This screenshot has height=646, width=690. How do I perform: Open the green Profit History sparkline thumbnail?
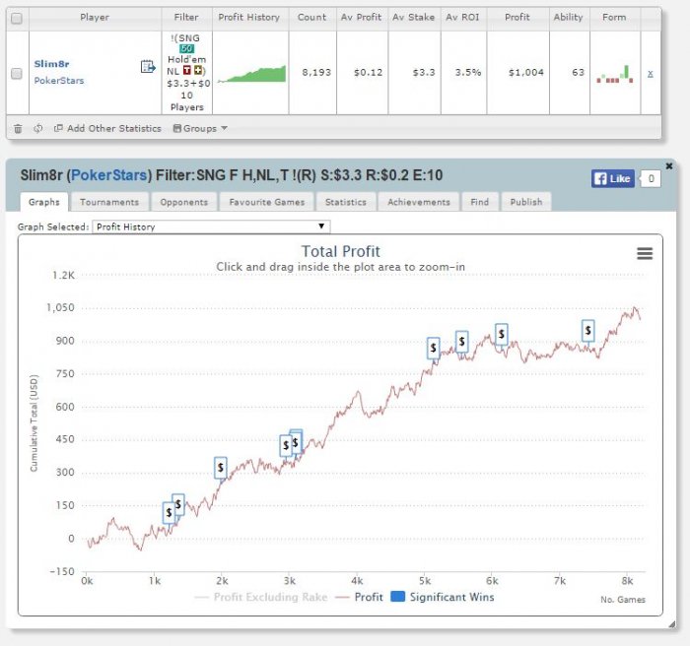coord(251,74)
